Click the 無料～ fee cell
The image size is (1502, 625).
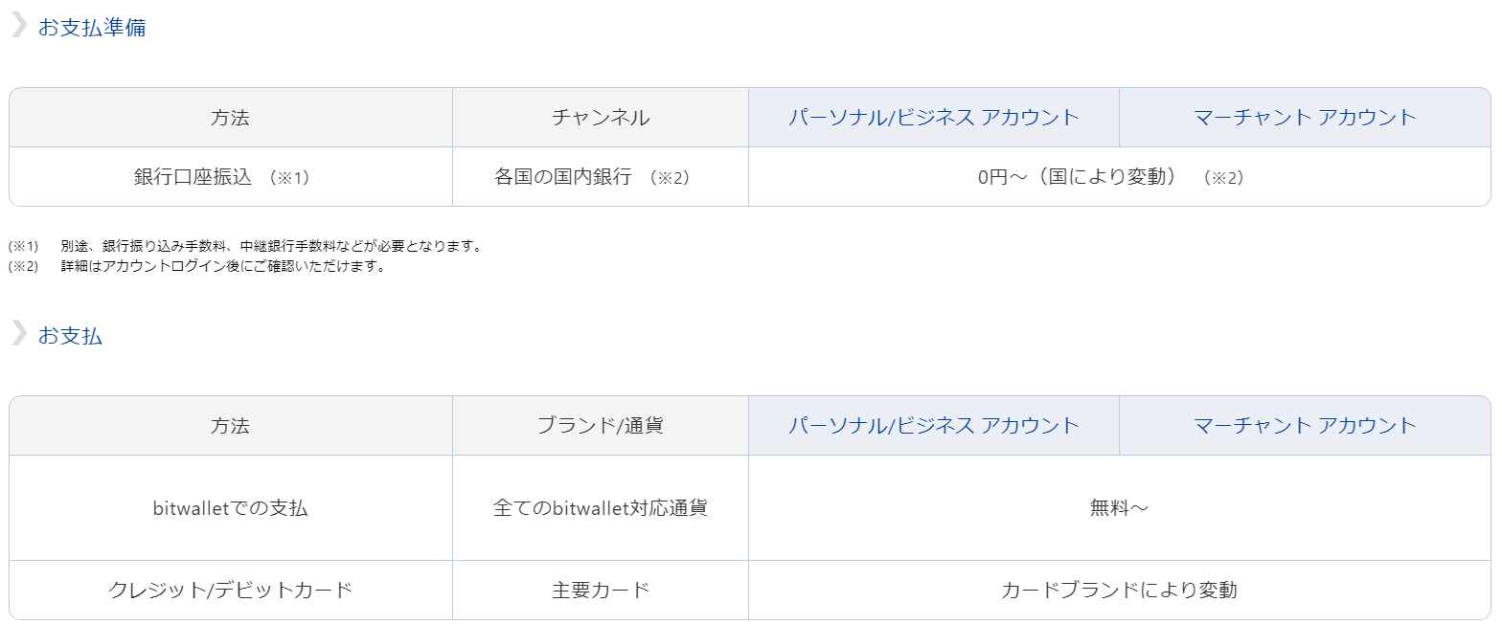(1120, 508)
